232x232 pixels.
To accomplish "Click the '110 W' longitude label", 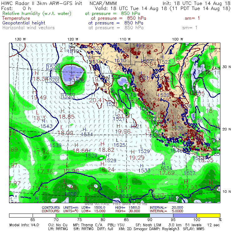I will [x=125, y=39].
